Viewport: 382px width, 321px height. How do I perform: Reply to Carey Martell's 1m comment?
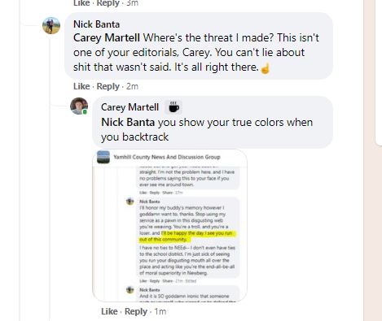136,311
